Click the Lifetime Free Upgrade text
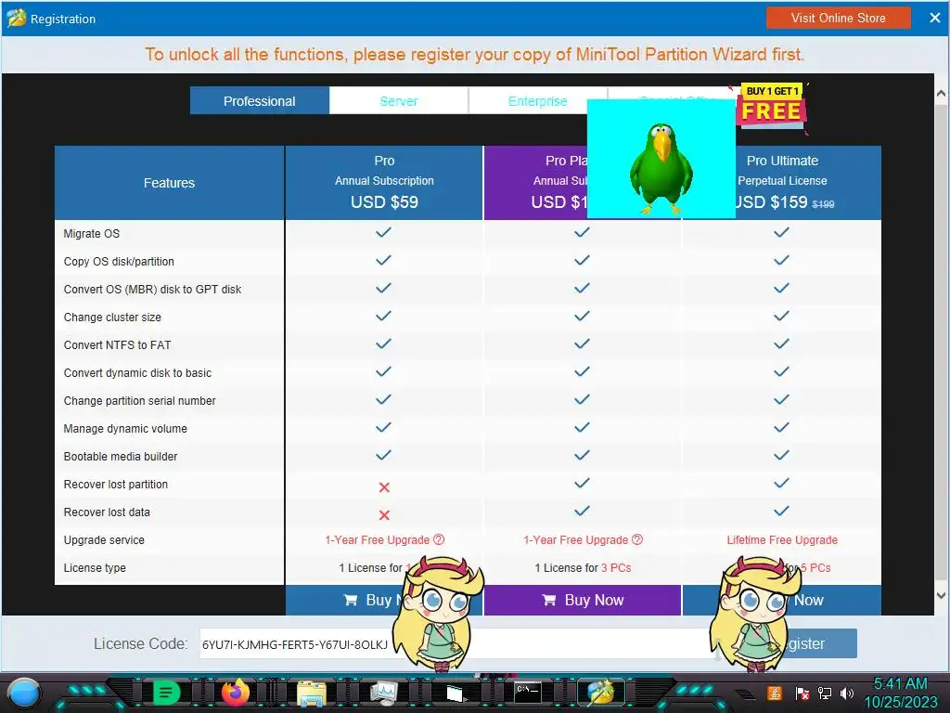950x713 pixels. [x=781, y=539]
